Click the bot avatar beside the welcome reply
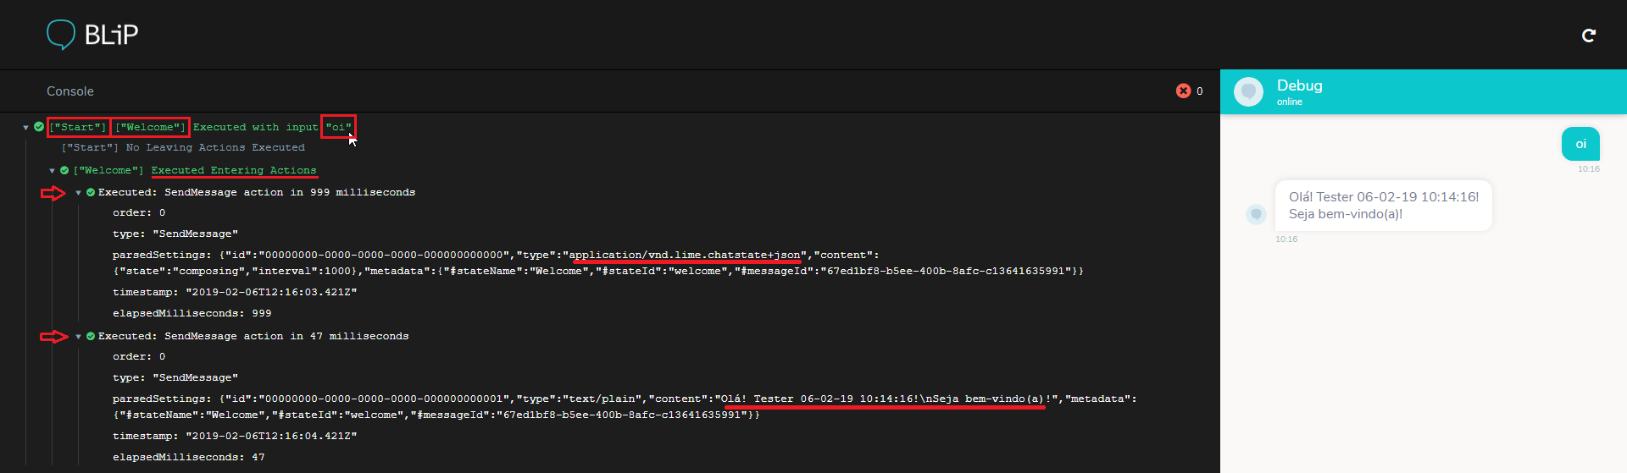 tap(1256, 214)
